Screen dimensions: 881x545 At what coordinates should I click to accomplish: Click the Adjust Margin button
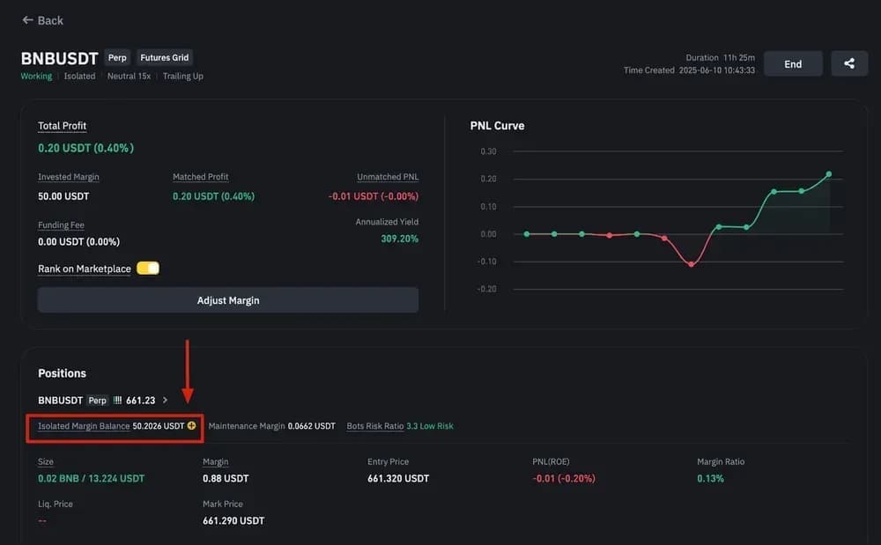tap(228, 299)
